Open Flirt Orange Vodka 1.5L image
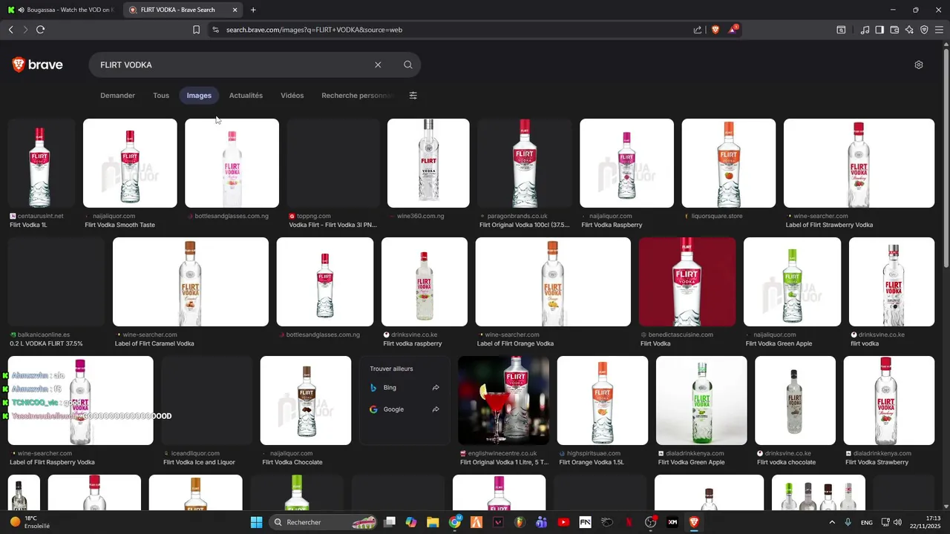Viewport: 950px width, 534px height. [x=603, y=400]
